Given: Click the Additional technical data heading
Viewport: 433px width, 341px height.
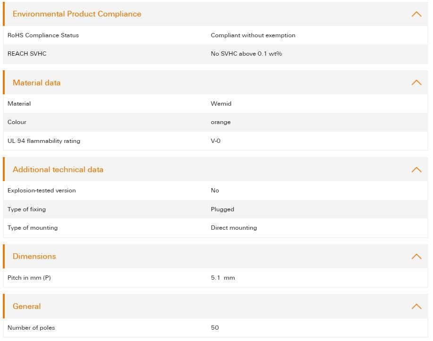Looking at the screenshot, I should click(x=58, y=169).
